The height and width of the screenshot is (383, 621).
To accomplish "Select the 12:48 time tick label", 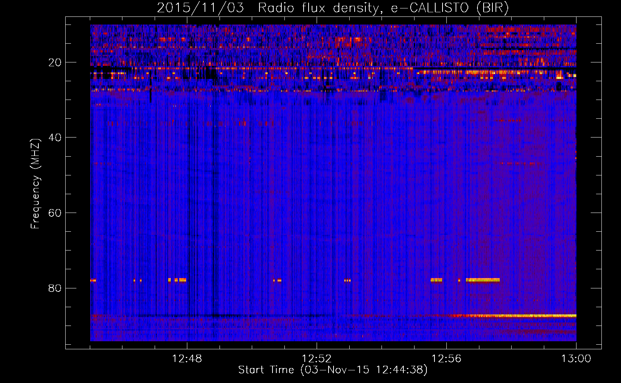I will [x=187, y=359].
